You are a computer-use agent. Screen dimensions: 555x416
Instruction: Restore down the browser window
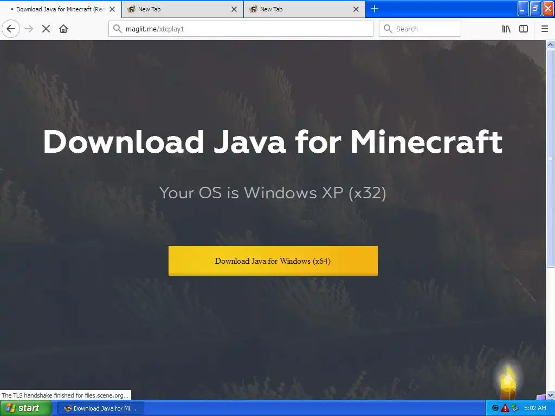[535, 9]
